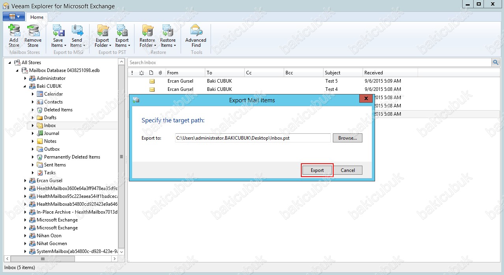504x275 pixels.
Task: Select the Permanently Deleted Items folder
Action: tap(72, 157)
